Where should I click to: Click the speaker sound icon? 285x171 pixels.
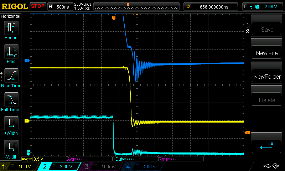click(x=275, y=166)
